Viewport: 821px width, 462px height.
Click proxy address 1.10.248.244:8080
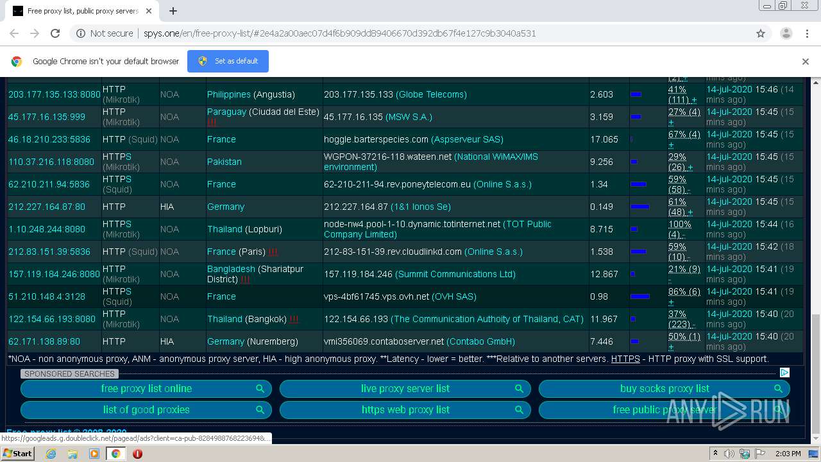[x=47, y=229]
